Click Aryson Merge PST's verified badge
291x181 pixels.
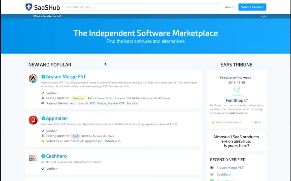click(x=43, y=77)
